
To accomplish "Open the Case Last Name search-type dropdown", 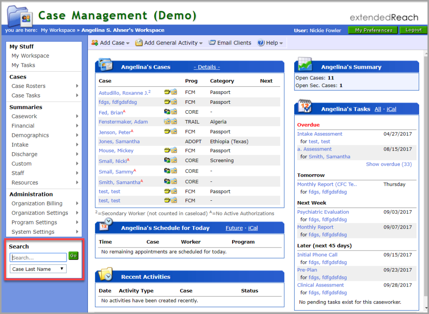I will [38, 269].
